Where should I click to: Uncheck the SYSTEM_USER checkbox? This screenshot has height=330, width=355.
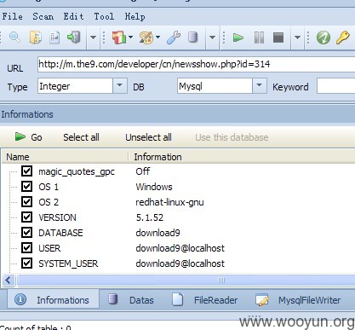[26, 263]
